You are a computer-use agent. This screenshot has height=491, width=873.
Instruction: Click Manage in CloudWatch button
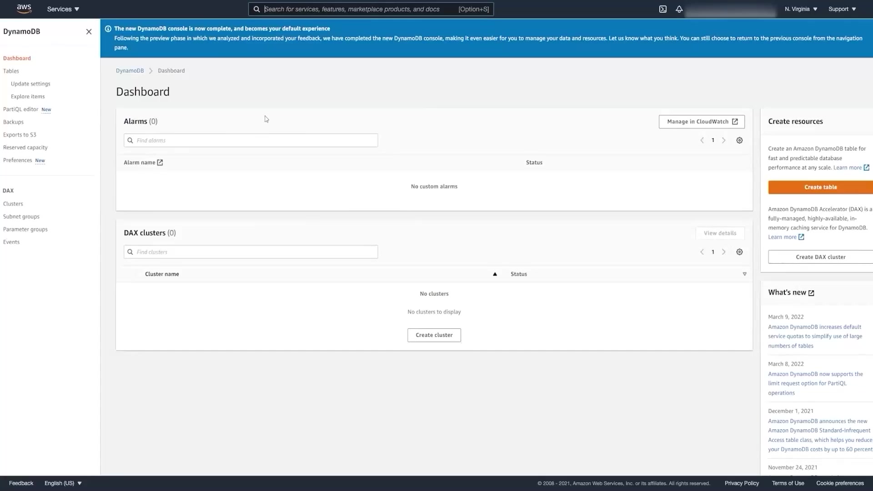pos(702,122)
